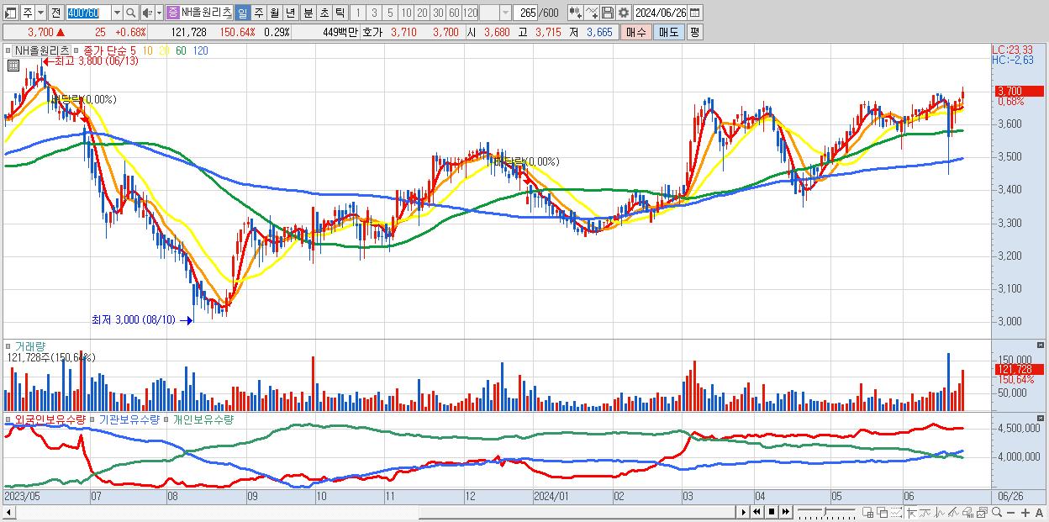Select the 1 interval button
Image resolution: width=1049 pixels, height=522 pixels.
[358, 13]
